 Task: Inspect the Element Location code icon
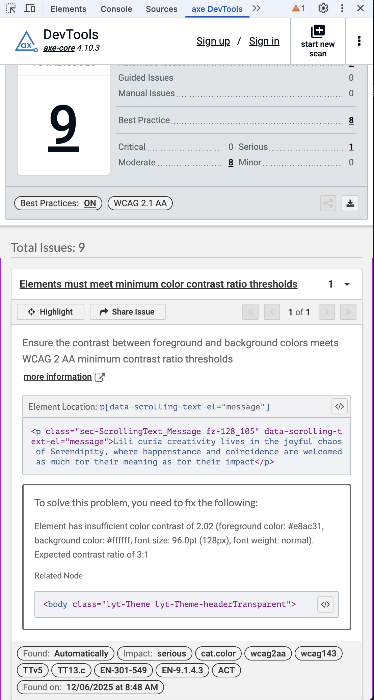(340, 406)
